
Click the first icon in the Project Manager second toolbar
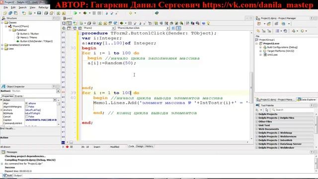click(x=258, y=31)
